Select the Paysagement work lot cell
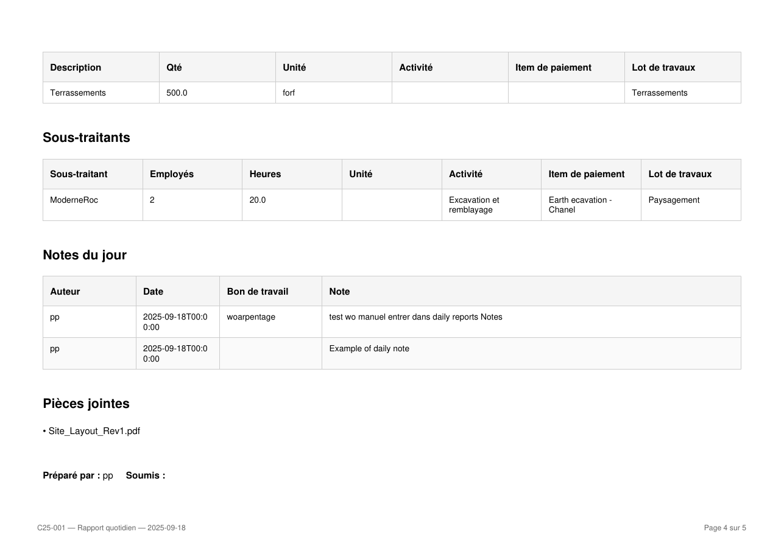The image size is (784, 554). pyautogui.click(x=691, y=205)
